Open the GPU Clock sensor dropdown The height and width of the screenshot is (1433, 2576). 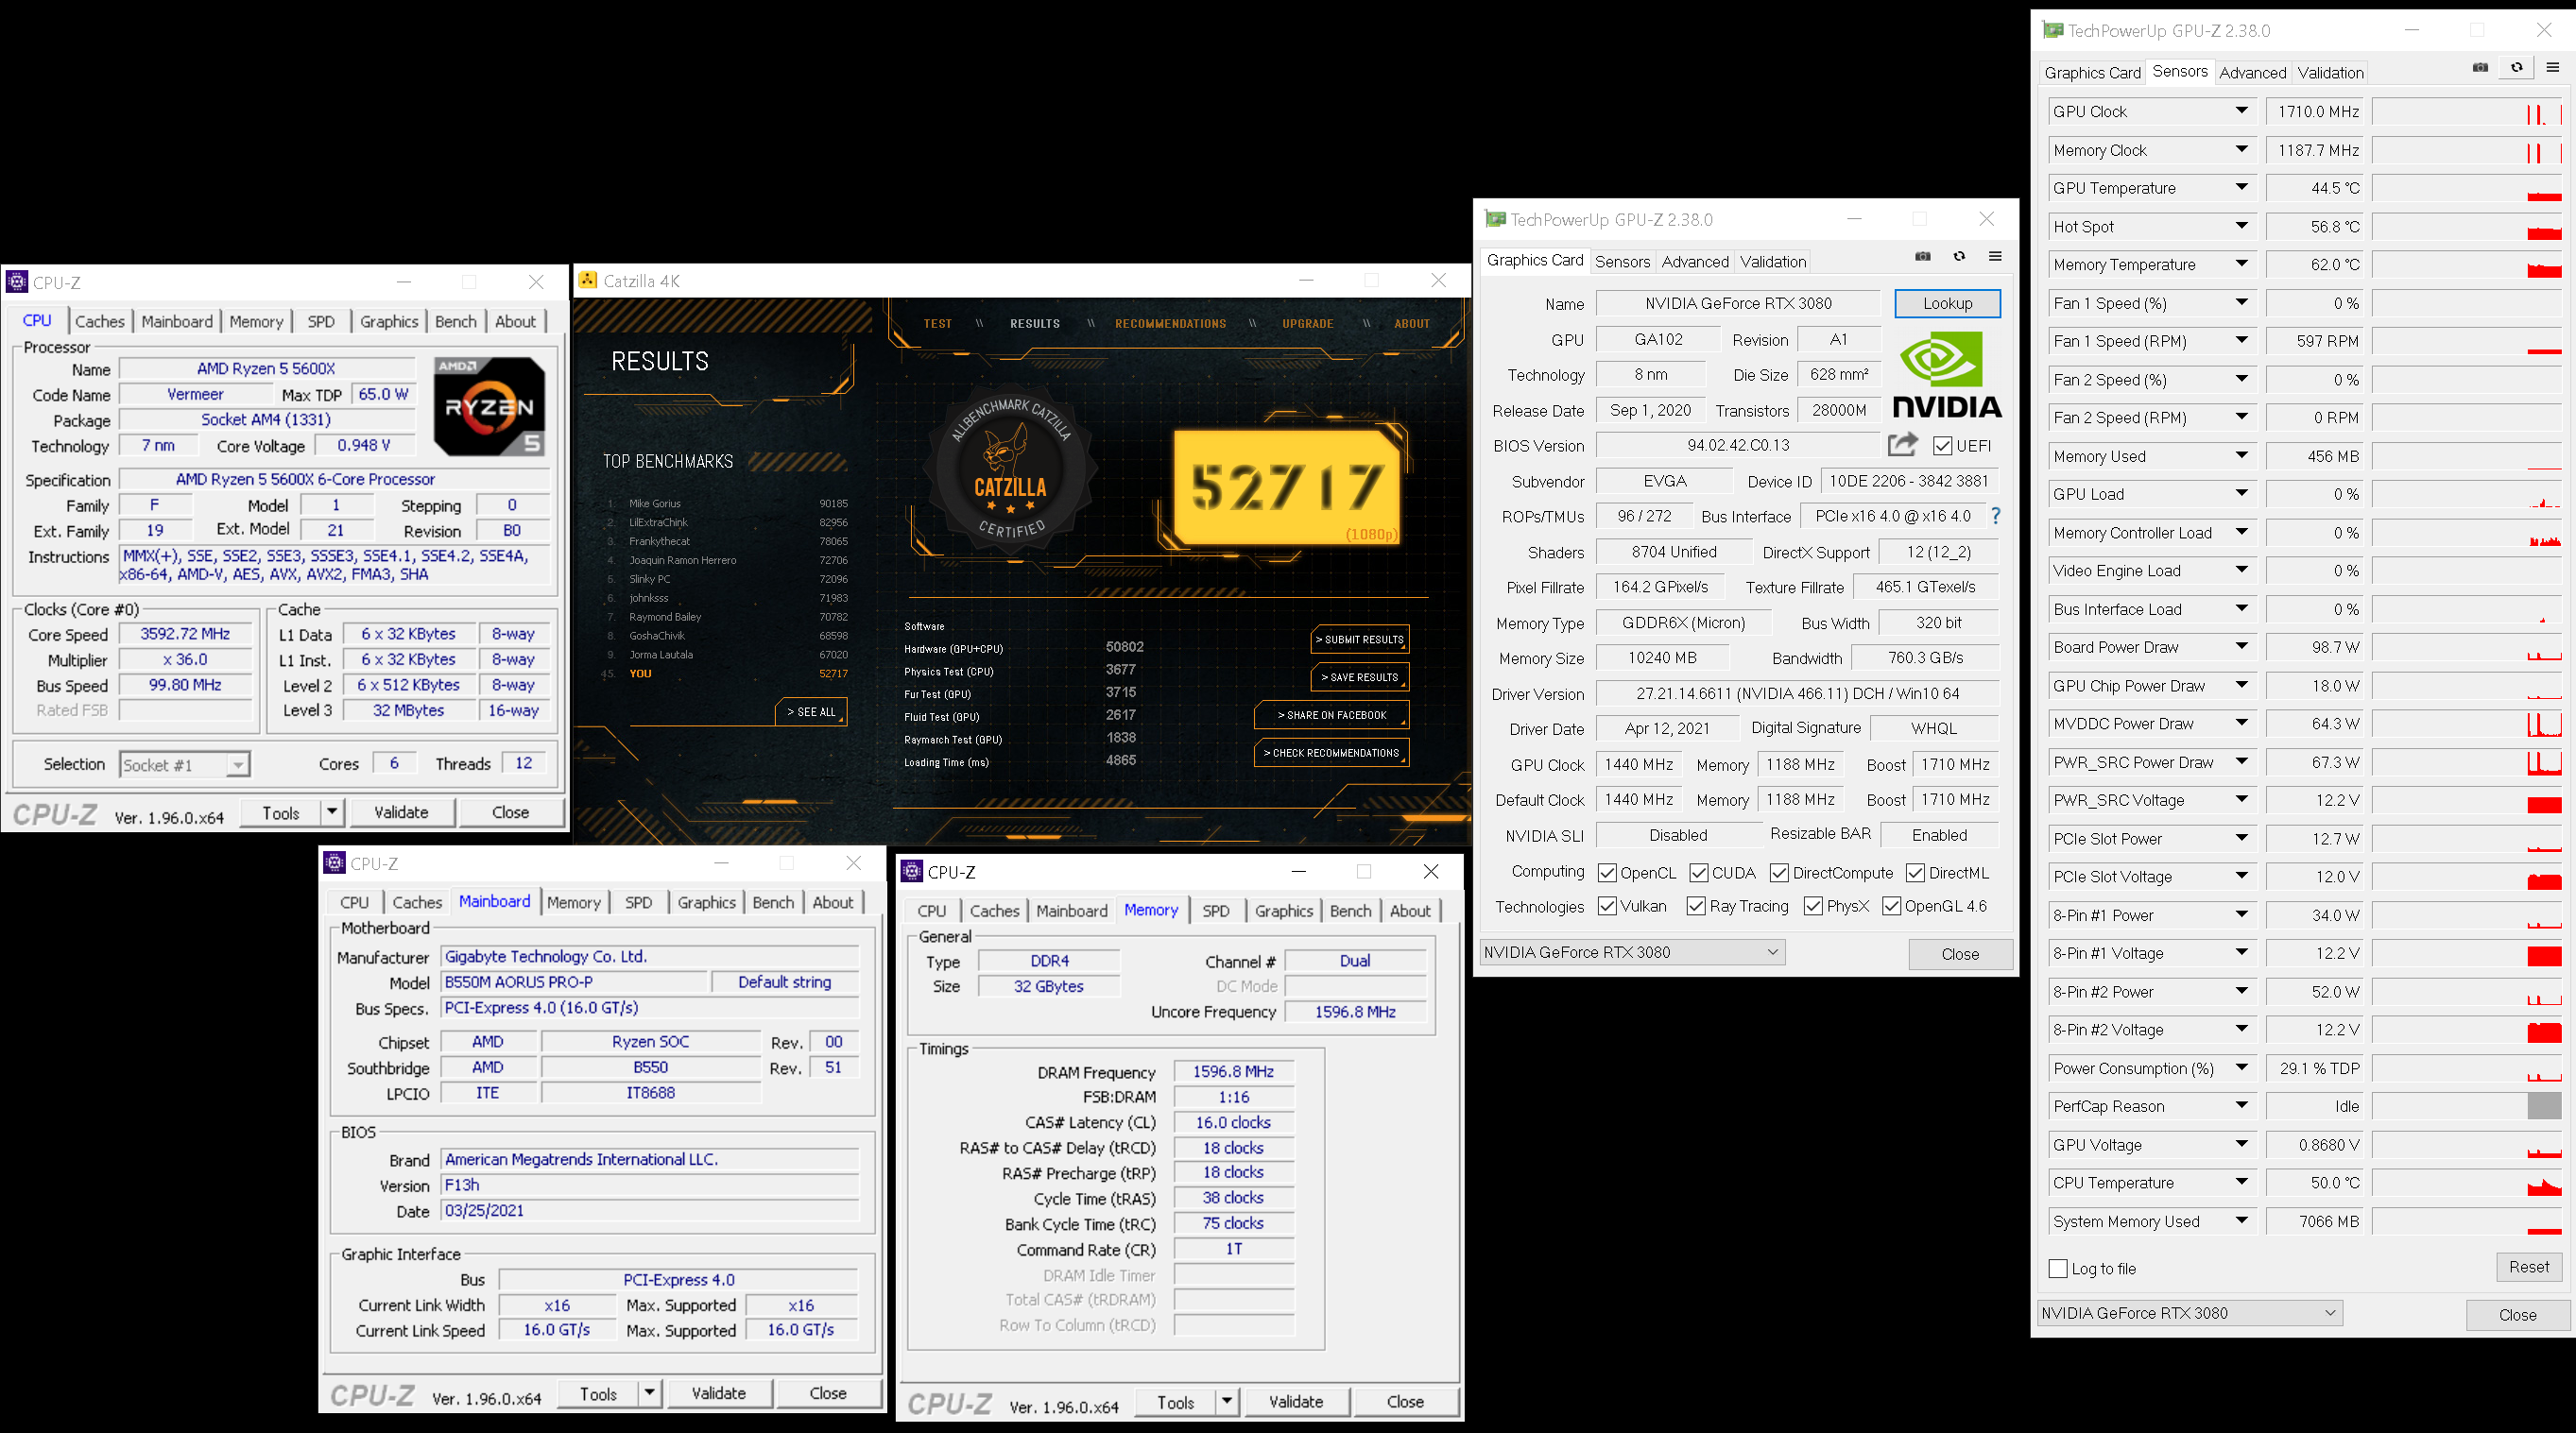point(2242,111)
